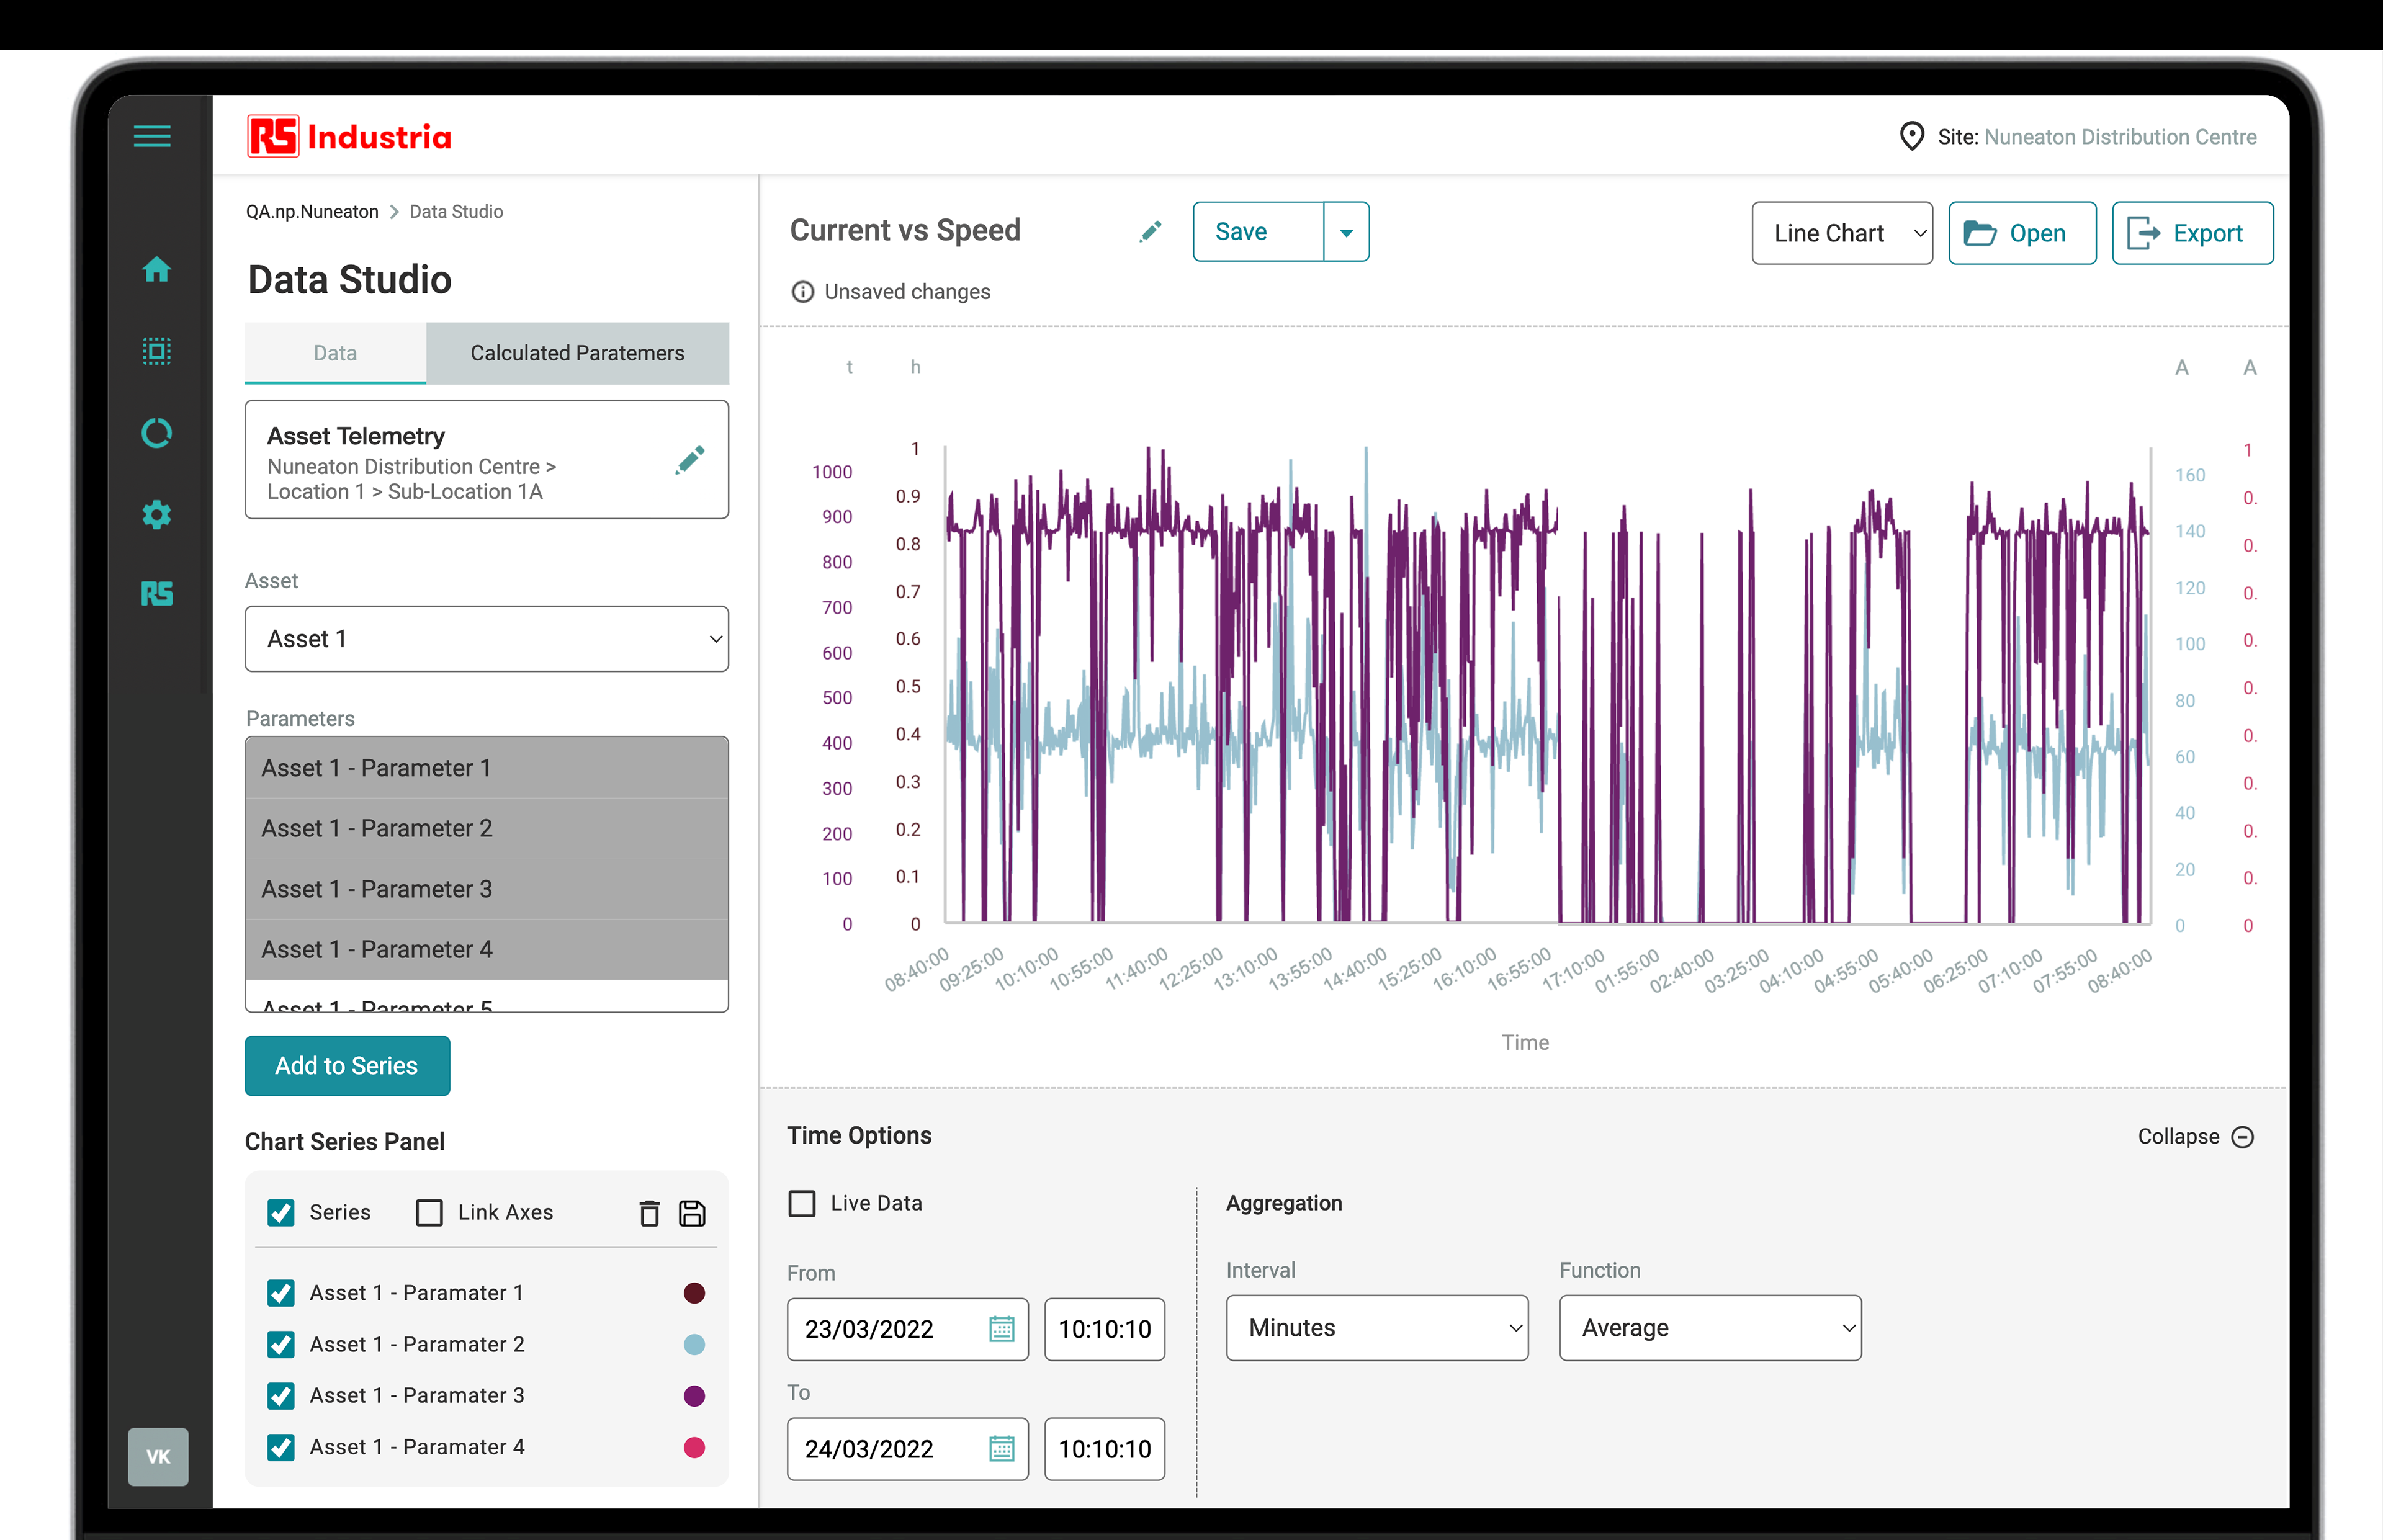Toggle the Link Axes checkbox
Viewport: 2383px width, 1540px height.
coord(430,1213)
